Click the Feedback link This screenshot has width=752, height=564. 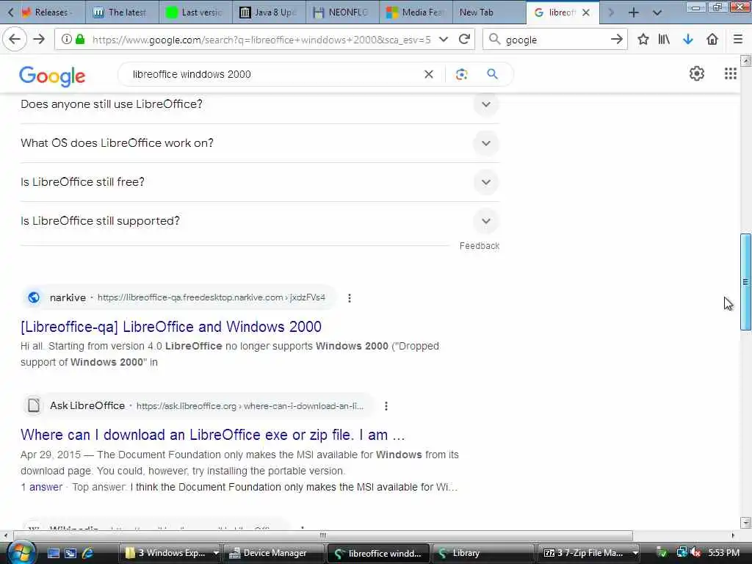pyautogui.click(x=479, y=245)
